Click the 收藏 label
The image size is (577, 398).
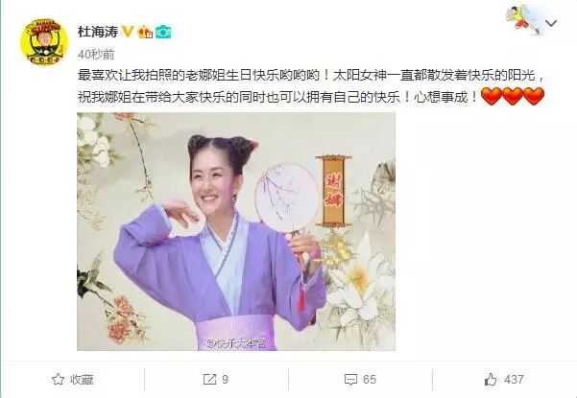point(82,379)
